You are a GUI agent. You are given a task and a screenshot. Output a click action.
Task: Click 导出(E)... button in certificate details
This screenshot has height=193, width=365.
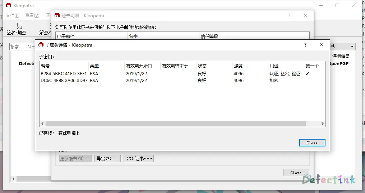[107, 159]
